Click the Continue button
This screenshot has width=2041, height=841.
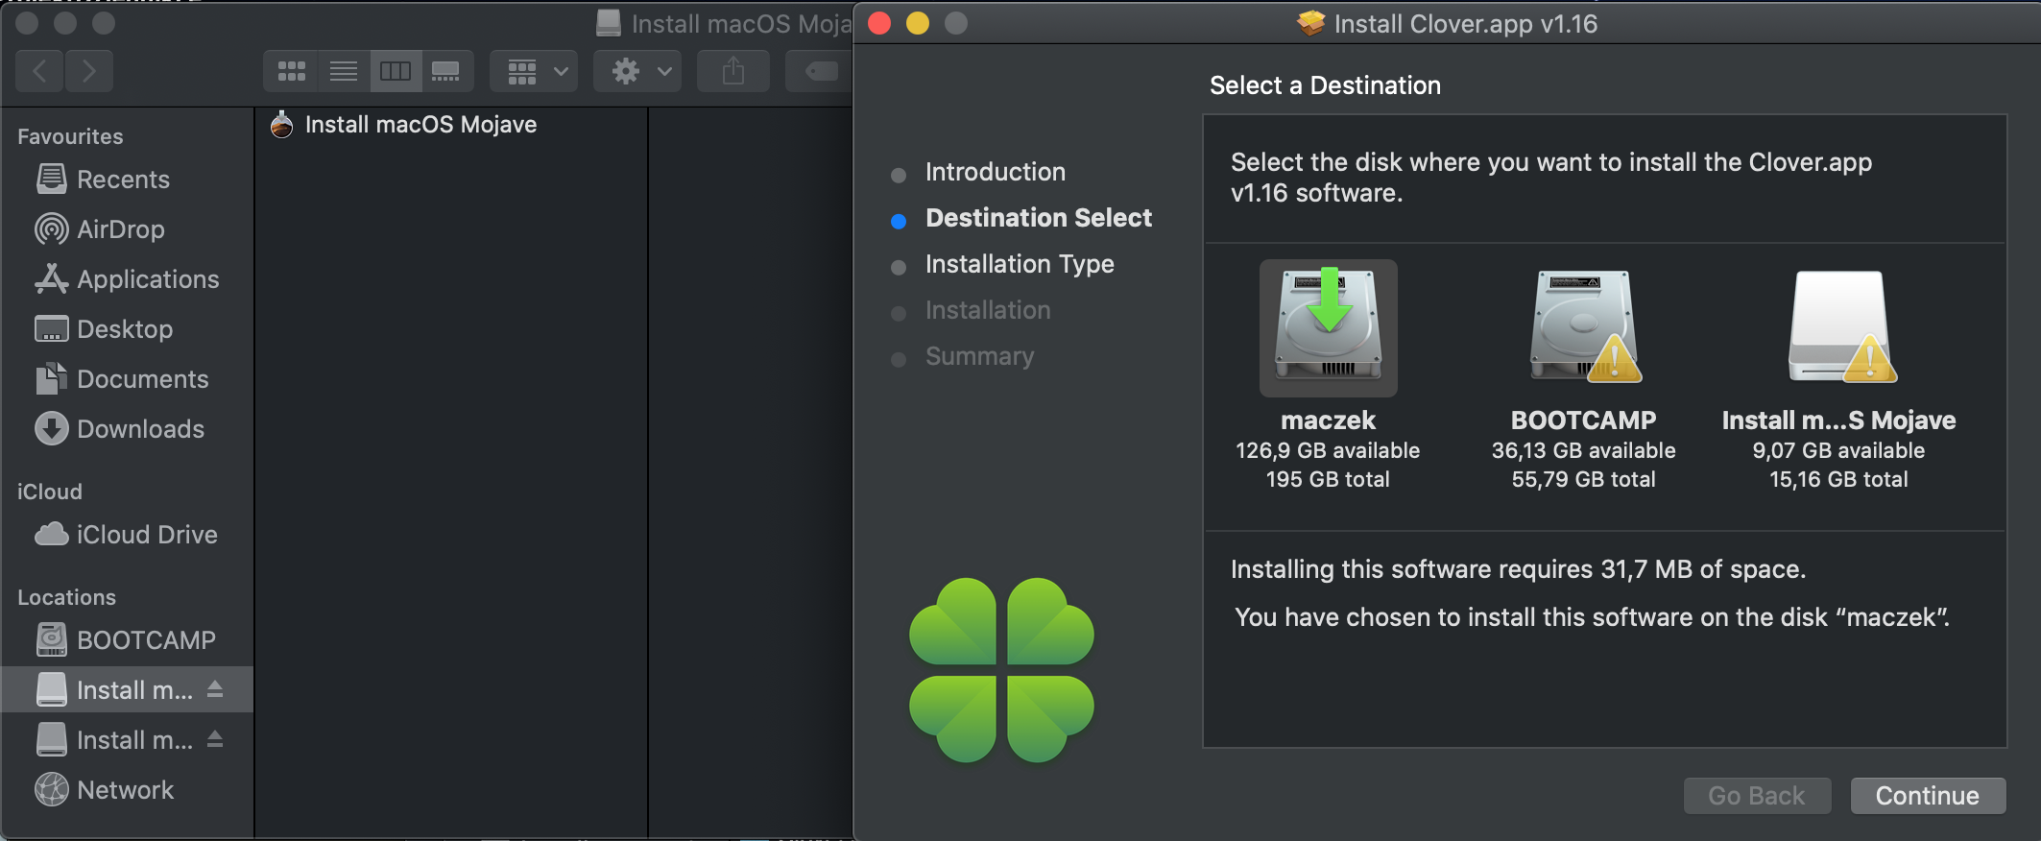[x=1928, y=795]
